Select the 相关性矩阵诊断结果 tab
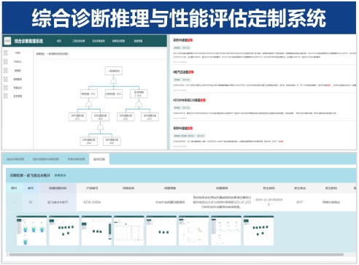The height and width of the screenshot is (265, 359). click(46, 159)
